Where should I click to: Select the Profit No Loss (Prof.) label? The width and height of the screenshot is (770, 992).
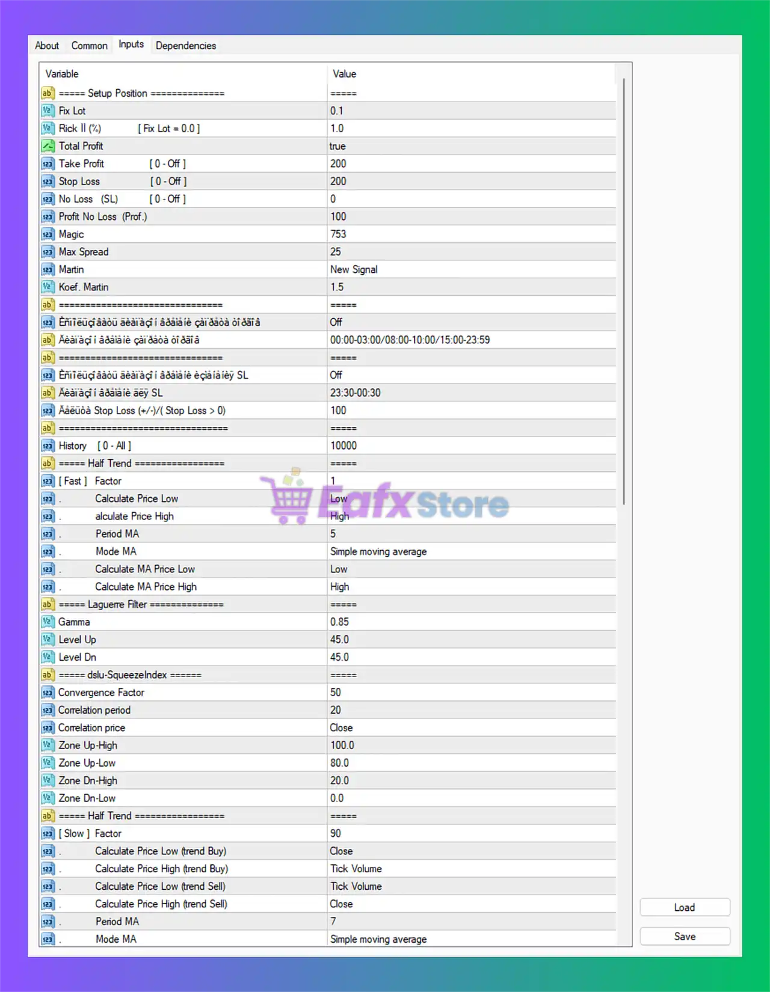point(103,216)
